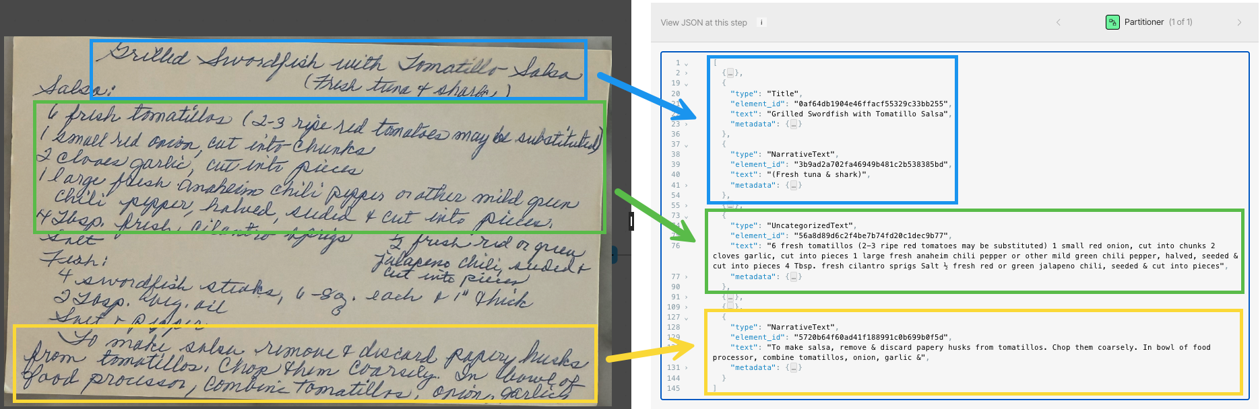Expand the metadata fold at line 77
1260x409 pixels.
coord(687,277)
